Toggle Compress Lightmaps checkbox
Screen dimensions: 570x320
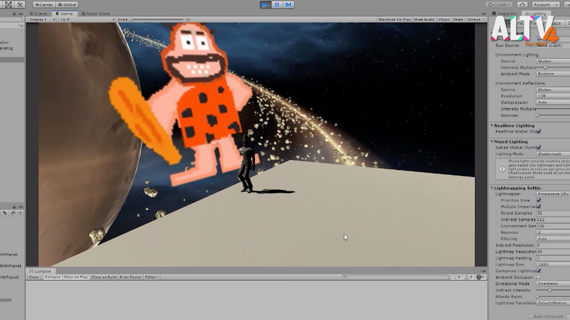tap(539, 271)
